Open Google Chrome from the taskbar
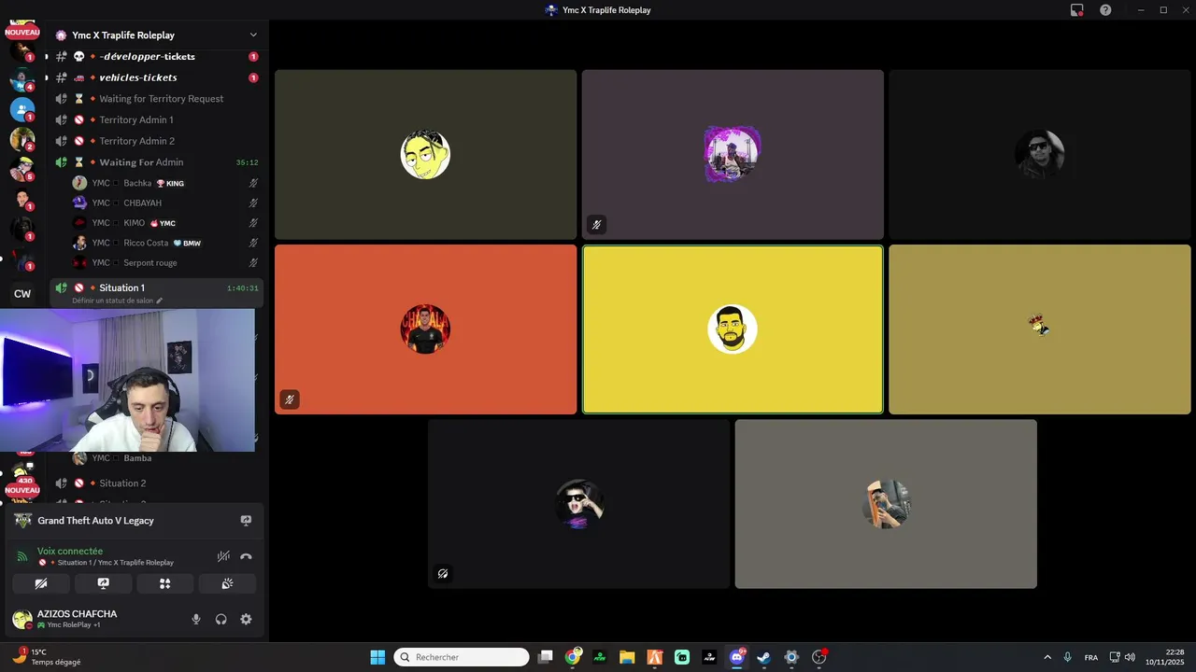The height and width of the screenshot is (672, 1196). [573, 657]
